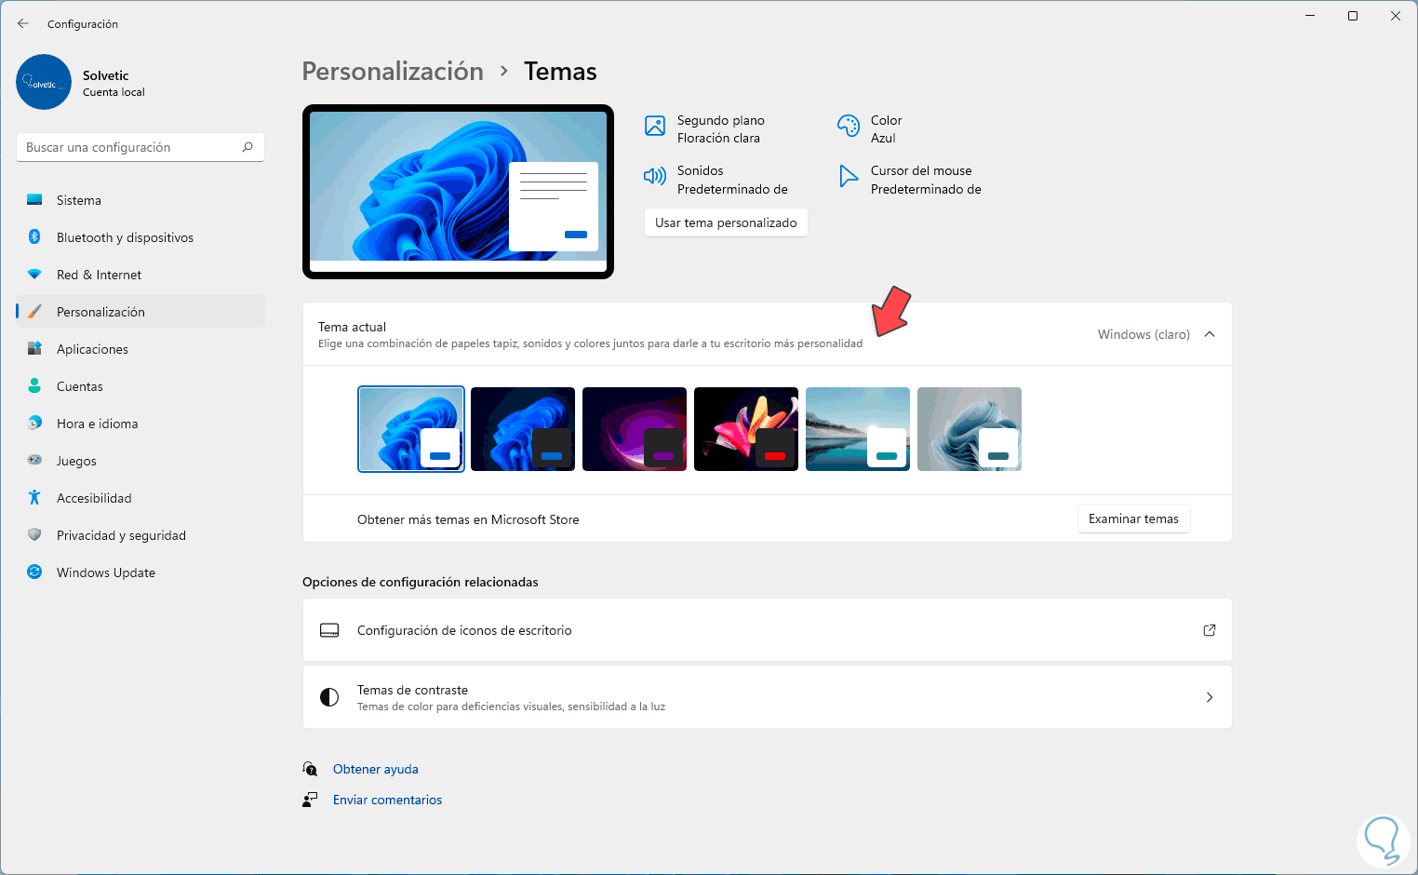Open the Personalización sidebar section
Image resolution: width=1418 pixels, height=875 pixels.
tap(140, 312)
